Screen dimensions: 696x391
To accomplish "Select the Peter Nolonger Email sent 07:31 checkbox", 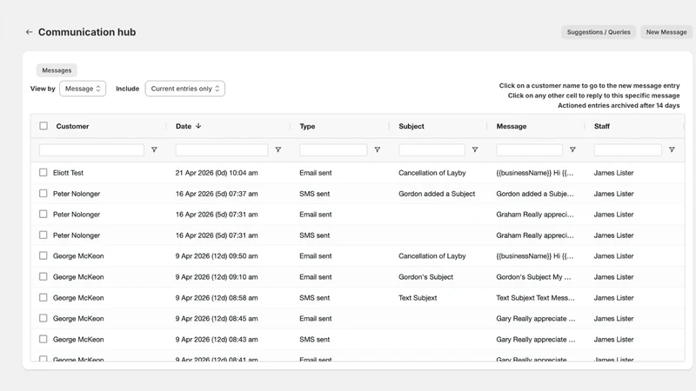I will click(x=43, y=214).
